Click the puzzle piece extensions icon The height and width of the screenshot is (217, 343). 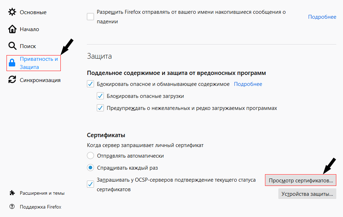coord(12,193)
